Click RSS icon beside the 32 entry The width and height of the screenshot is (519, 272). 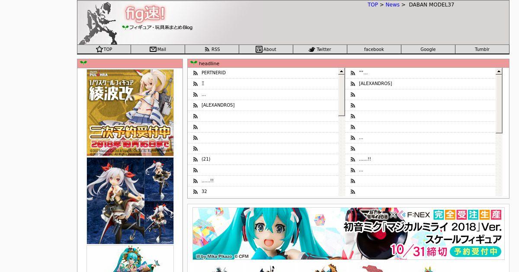pos(195,192)
